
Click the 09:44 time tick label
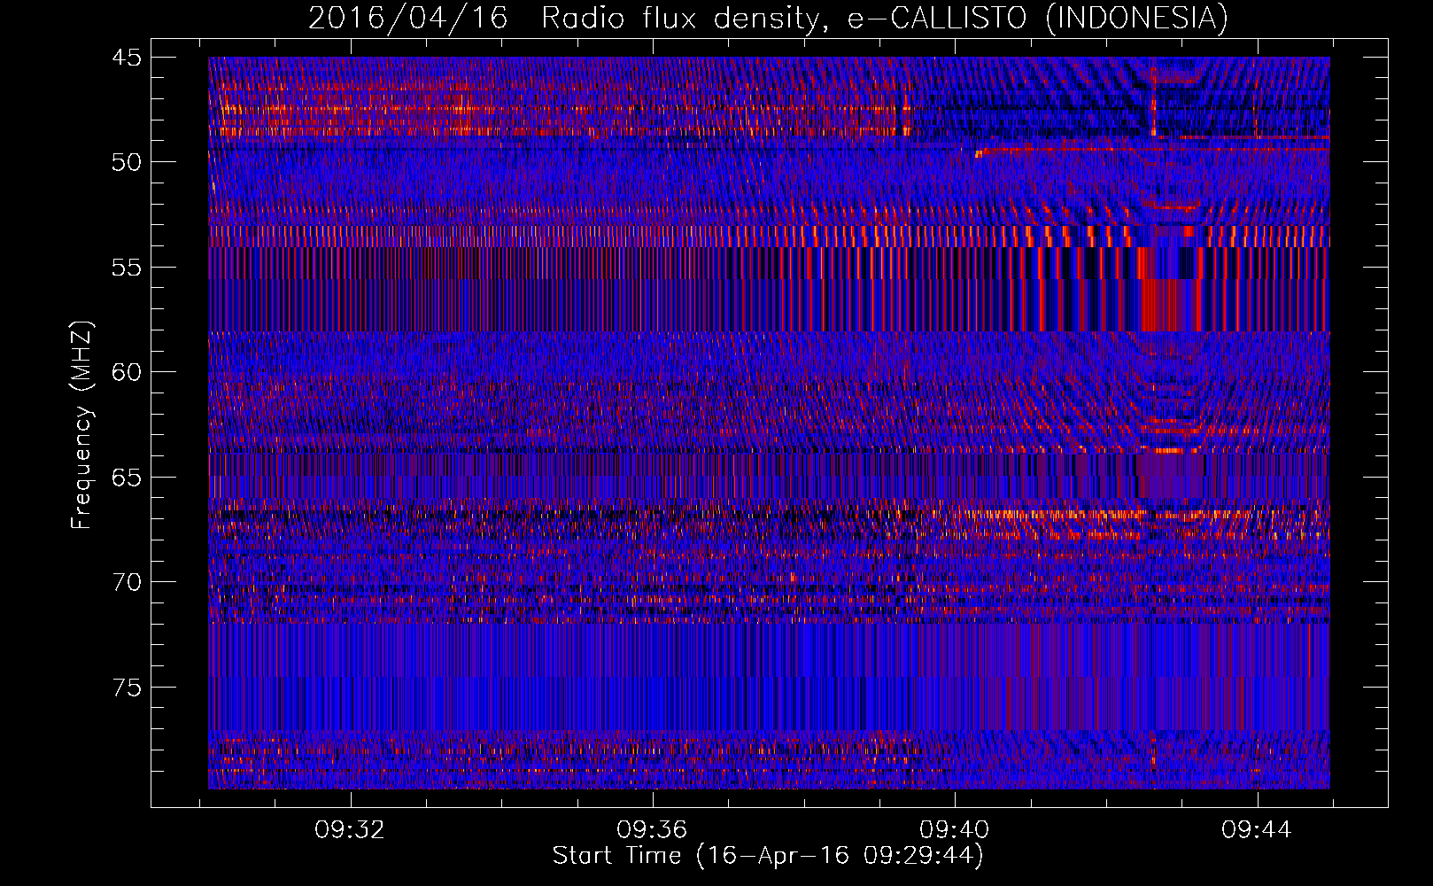tap(1257, 830)
